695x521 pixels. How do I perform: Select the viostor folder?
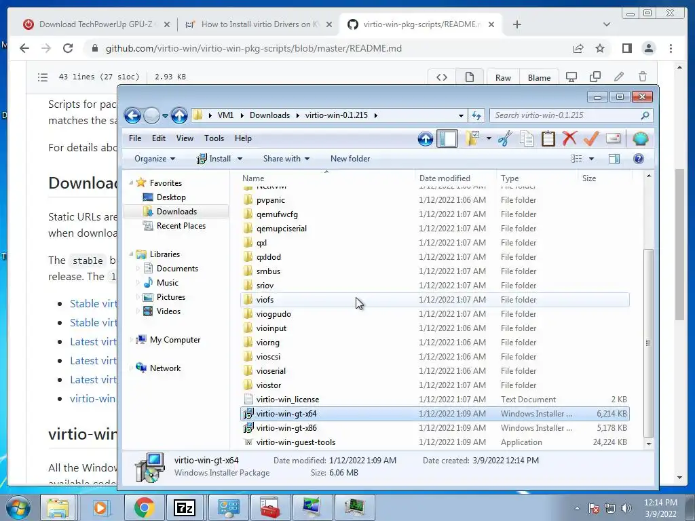click(435, 385)
